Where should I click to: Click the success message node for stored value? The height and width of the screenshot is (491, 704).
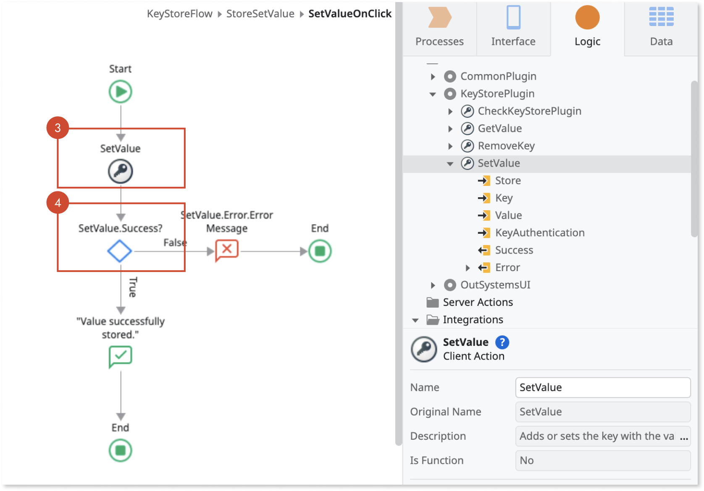(121, 356)
